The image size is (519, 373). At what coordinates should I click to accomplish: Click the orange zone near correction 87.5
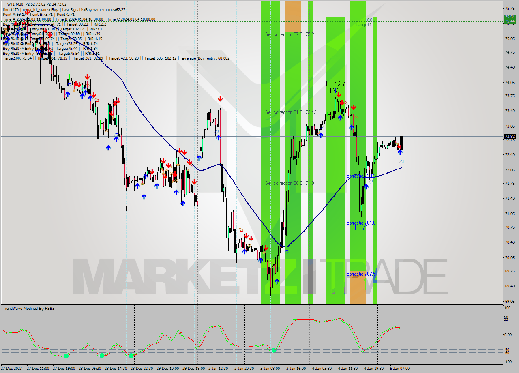(x=358, y=287)
